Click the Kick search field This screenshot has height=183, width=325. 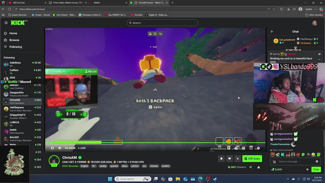pos(162,23)
